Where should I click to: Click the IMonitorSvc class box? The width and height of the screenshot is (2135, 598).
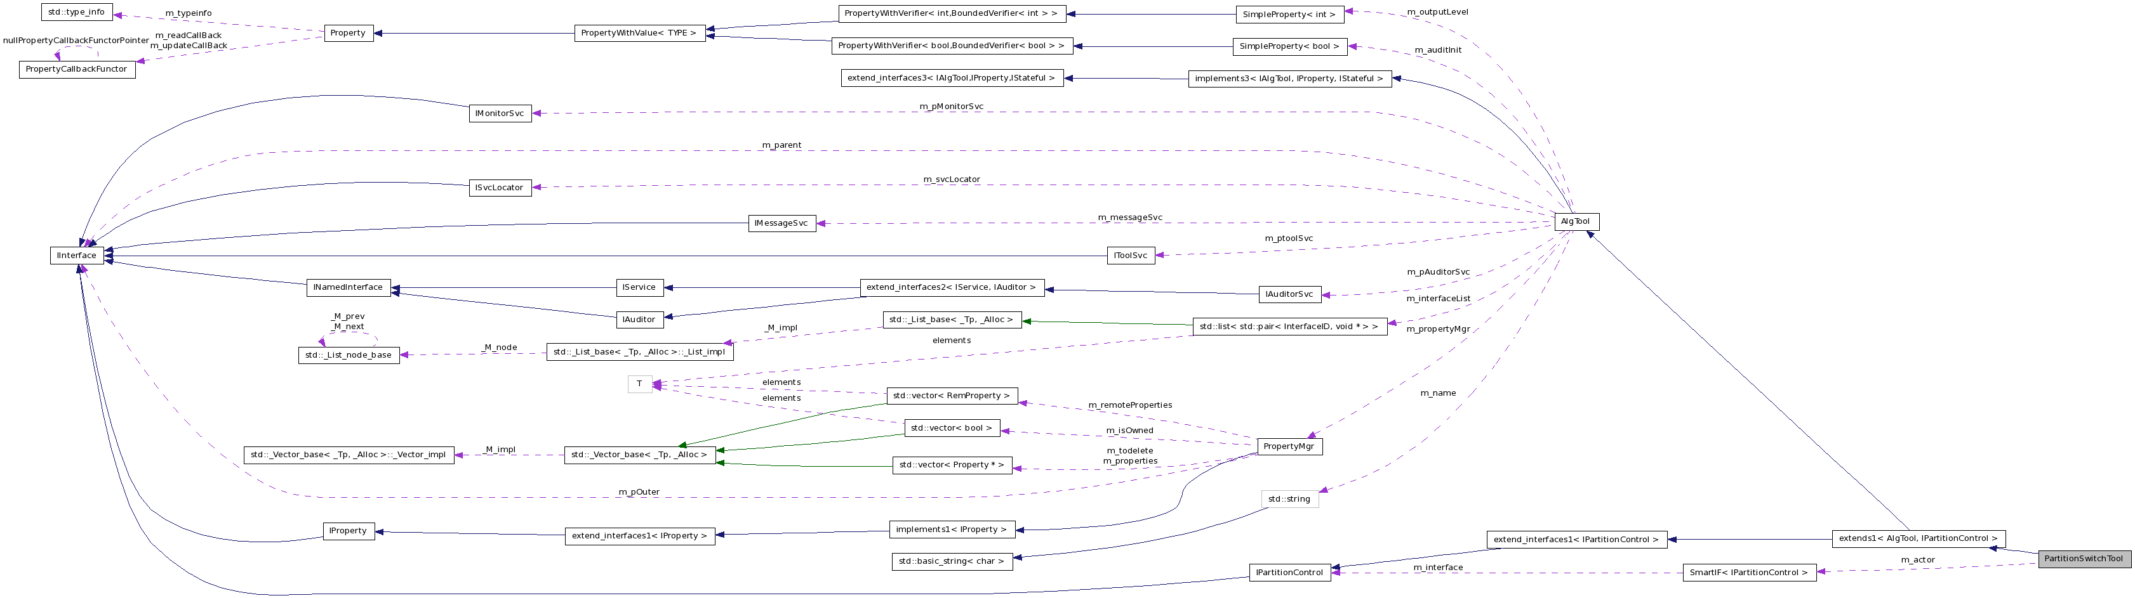click(x=502, y=113)
